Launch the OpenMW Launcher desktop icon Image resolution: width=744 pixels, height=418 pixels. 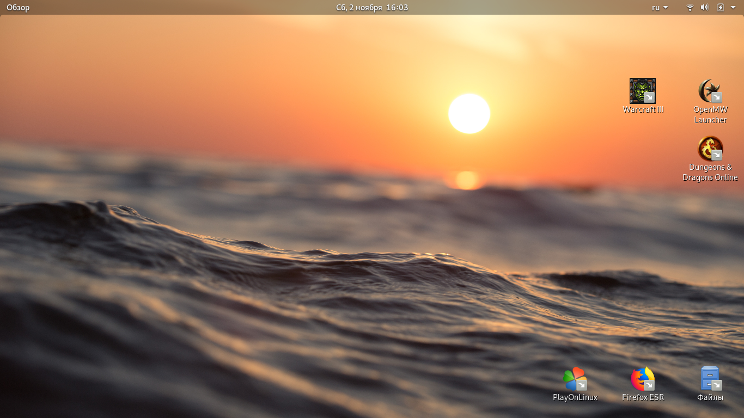(710, 91)
